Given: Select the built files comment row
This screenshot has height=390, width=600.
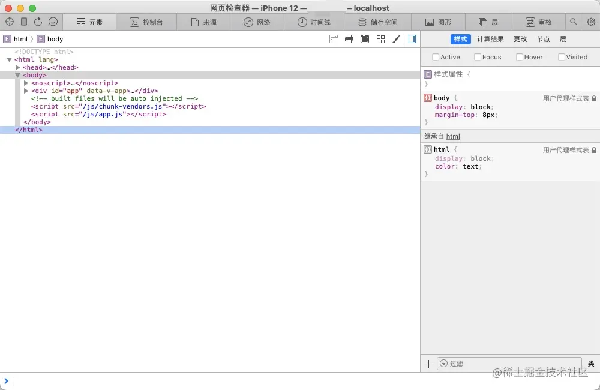Looking at the screenshot, I should tap(210, 98).
